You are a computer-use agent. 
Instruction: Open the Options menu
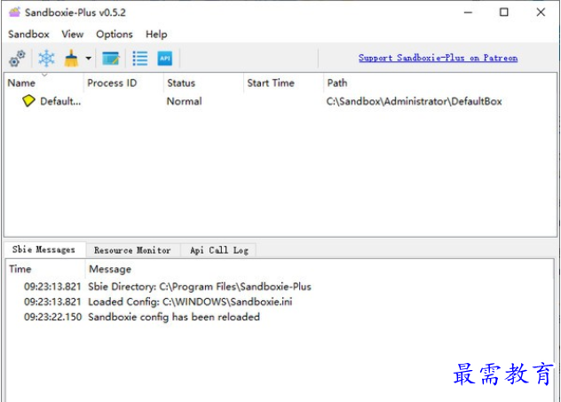coord(115,35)
